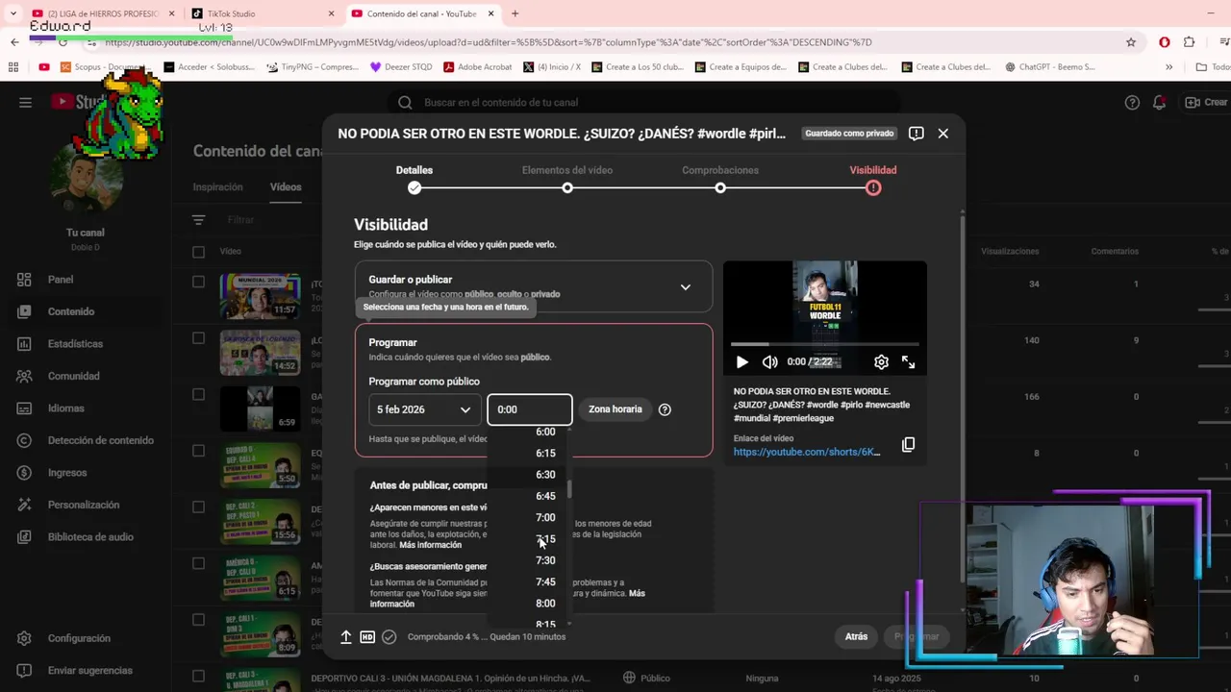Copy the video link with the copy icon
Image resolution: width=1231 pixels, height=692 pixels.
tap(908, 444)
